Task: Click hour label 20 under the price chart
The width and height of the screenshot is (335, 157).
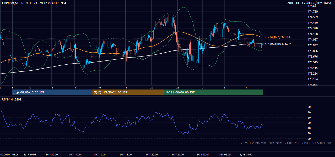Action: point(152,87)
